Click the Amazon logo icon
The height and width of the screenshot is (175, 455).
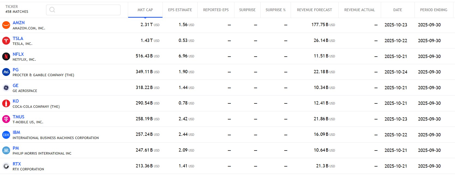[6, 25]
